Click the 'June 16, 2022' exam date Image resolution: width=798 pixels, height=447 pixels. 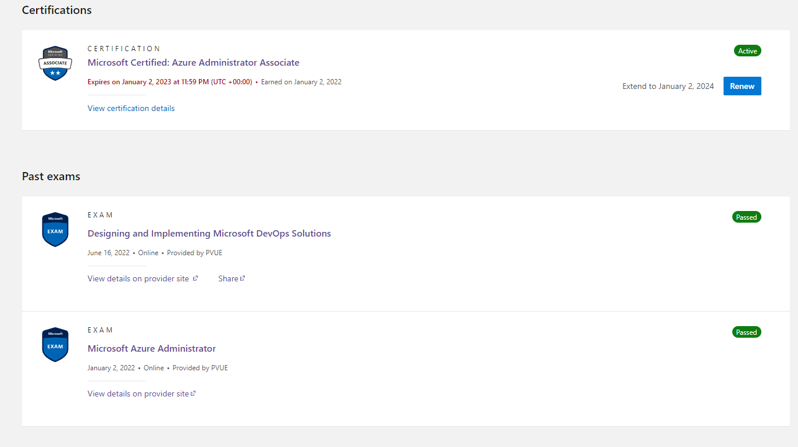coord(109,253)
